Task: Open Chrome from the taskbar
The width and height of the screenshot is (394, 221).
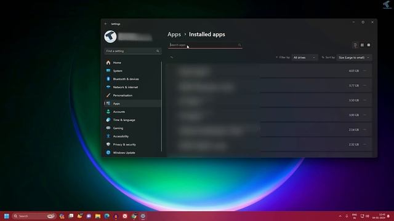Action: pyautogui.click(x=134, y=216)
